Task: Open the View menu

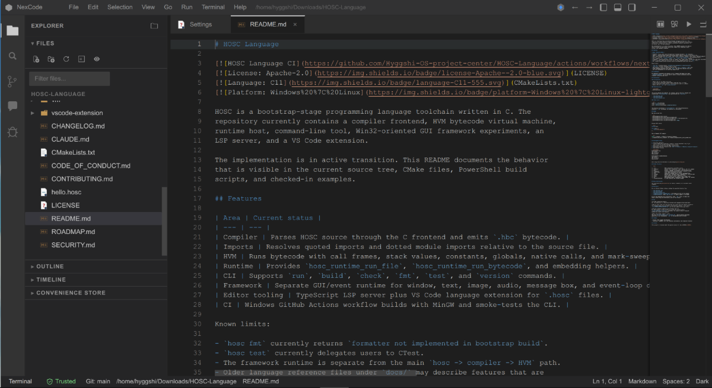Action: (148, 7)
